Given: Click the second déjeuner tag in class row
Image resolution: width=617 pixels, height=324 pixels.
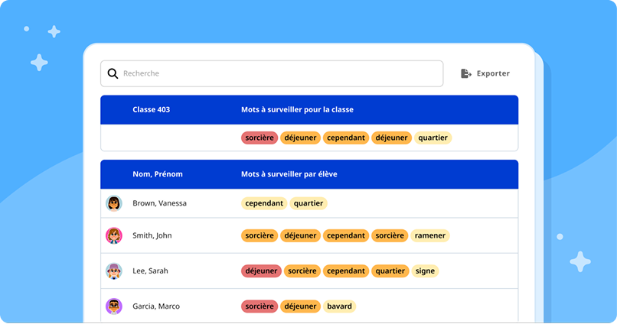Looking at the screenshot, I should 391,138.
